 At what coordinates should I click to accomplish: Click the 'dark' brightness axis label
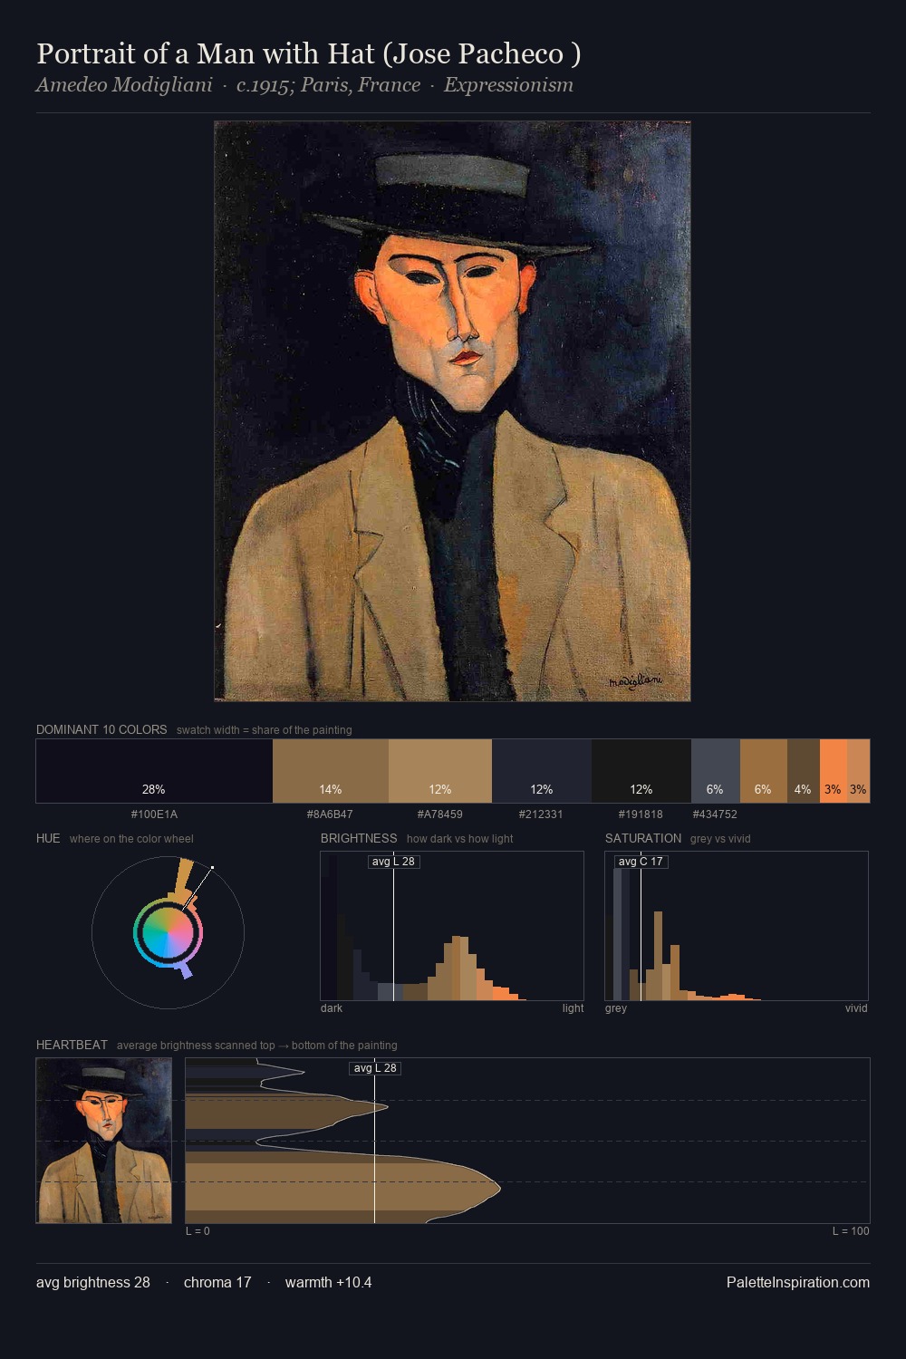(332, 1008)
